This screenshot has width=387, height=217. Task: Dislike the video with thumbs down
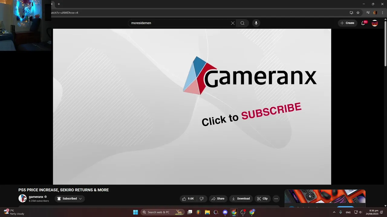click(x=202, y=199)
